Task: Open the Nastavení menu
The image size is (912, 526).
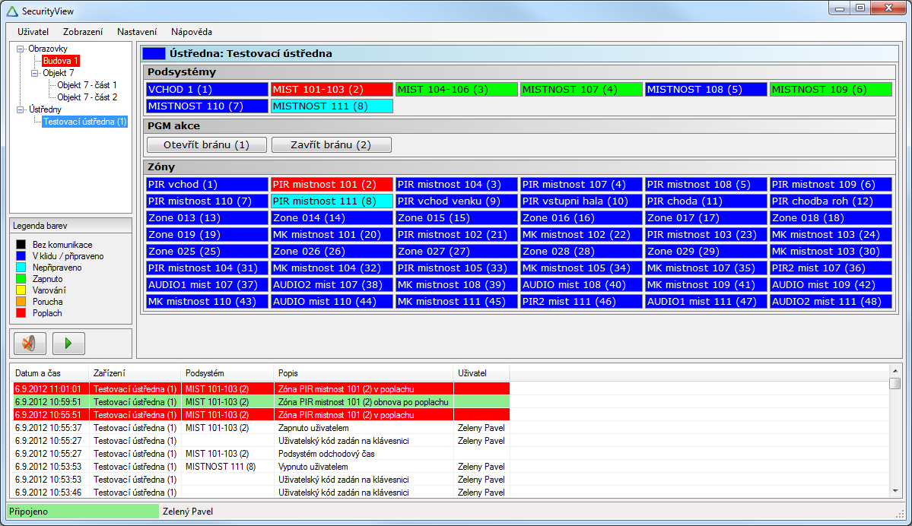Action: pos(137,32)
